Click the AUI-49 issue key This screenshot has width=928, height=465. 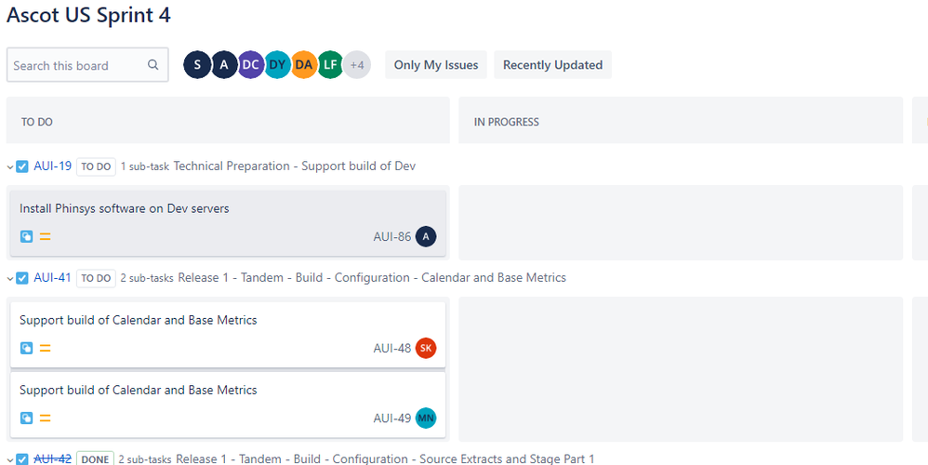point(391,418)
